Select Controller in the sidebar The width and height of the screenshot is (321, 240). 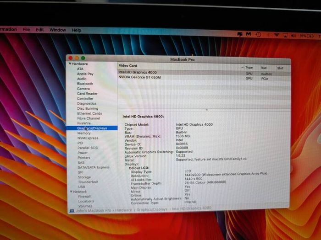(85, 99)
